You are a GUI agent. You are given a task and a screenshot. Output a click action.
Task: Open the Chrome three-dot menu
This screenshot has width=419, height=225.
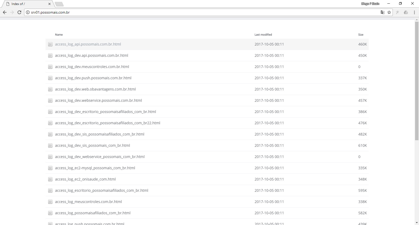tap(414, 12)
